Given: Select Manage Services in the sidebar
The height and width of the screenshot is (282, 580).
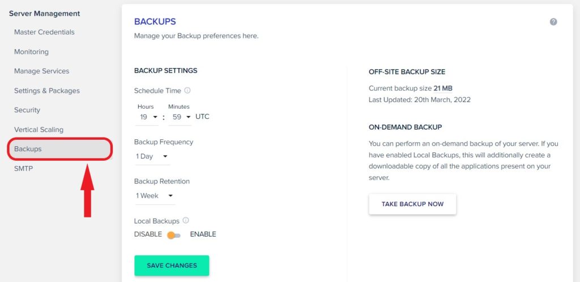Looking at the screenshot, I should [x=42, y=71].
